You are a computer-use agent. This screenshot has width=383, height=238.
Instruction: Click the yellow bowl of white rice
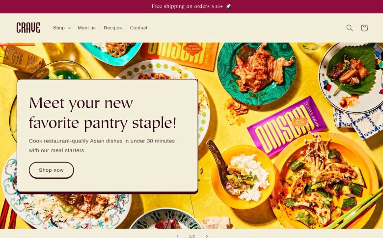point(243,177)
